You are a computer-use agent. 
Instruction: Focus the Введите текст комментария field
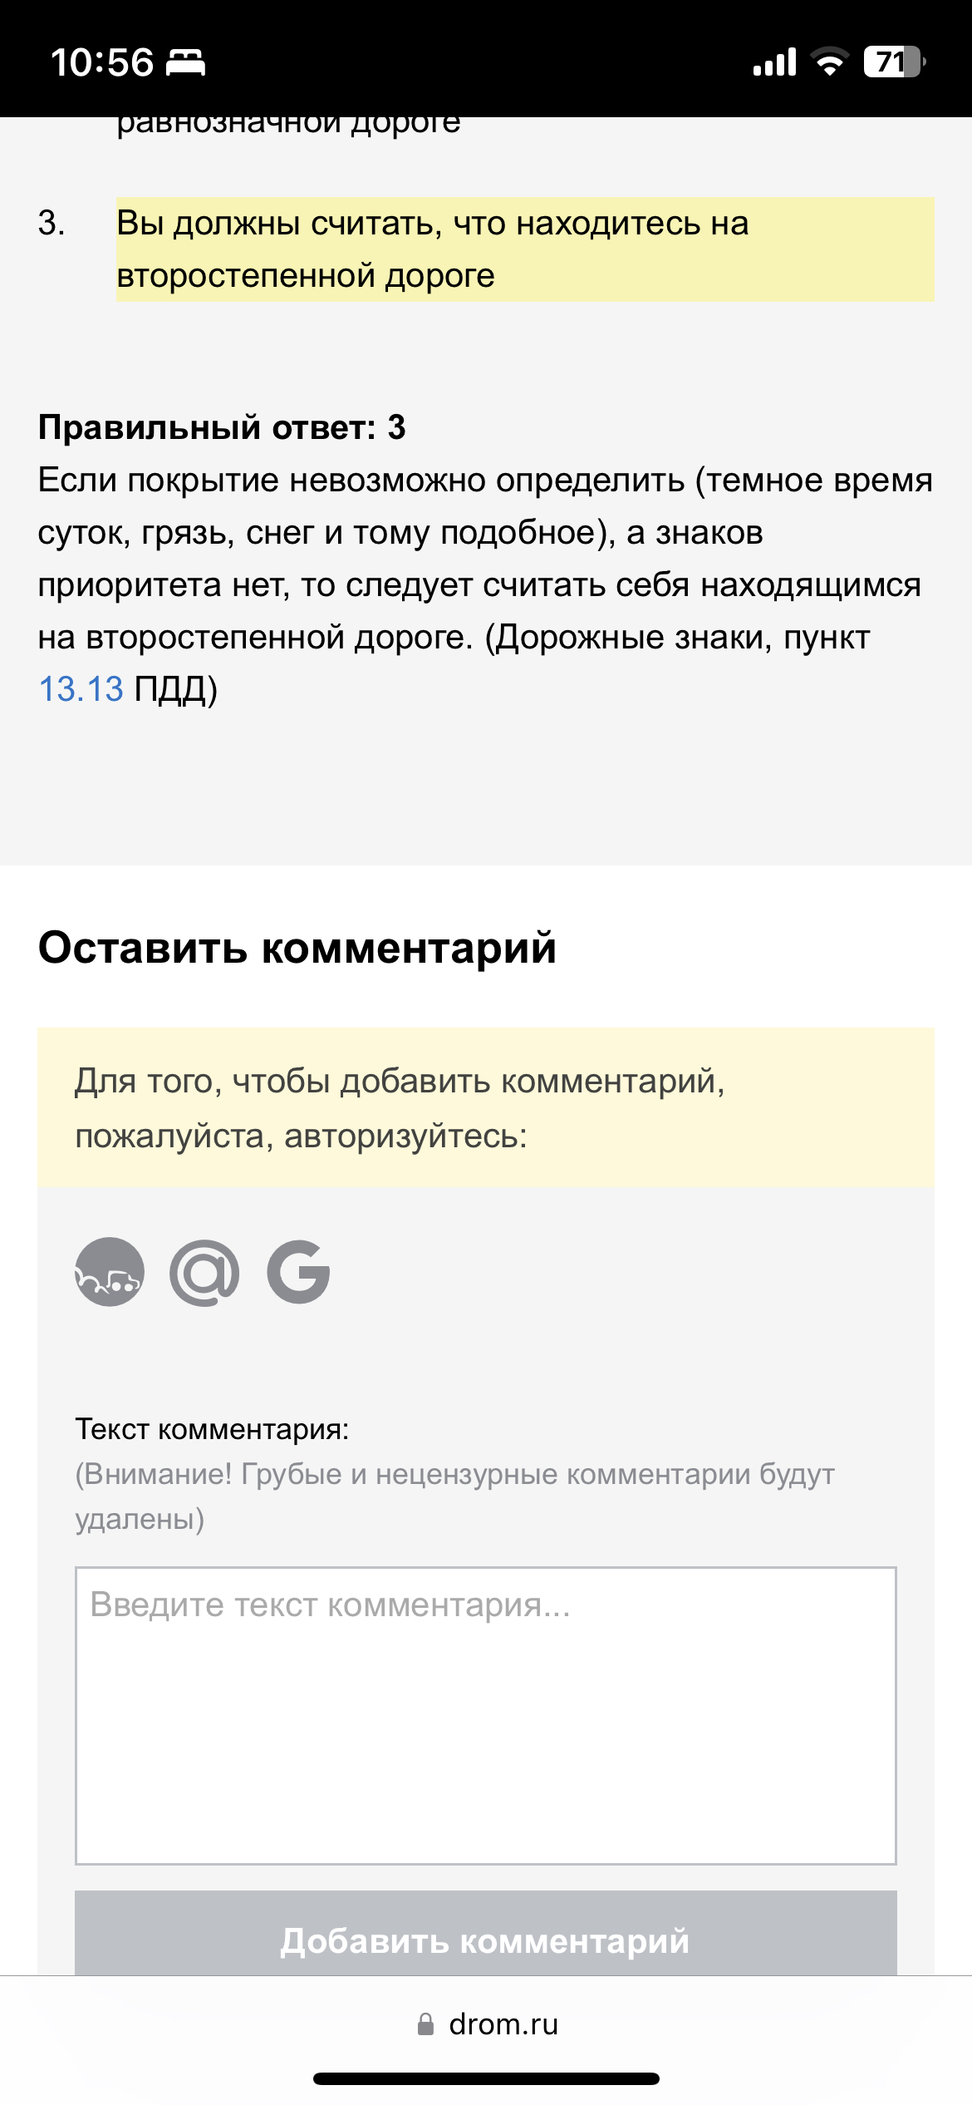[x=486, y=1716]
